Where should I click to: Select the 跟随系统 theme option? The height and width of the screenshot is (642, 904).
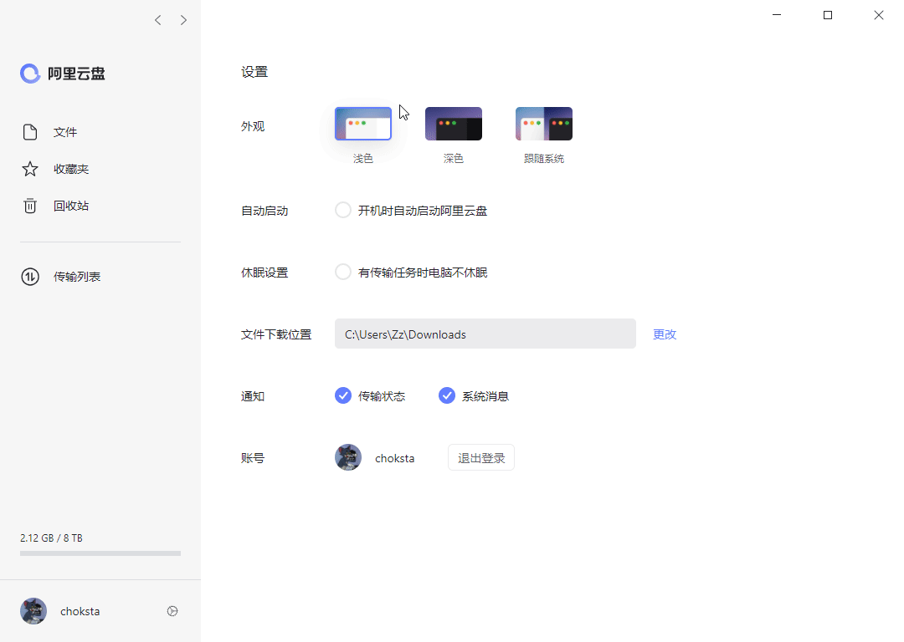tap(544, 123)
